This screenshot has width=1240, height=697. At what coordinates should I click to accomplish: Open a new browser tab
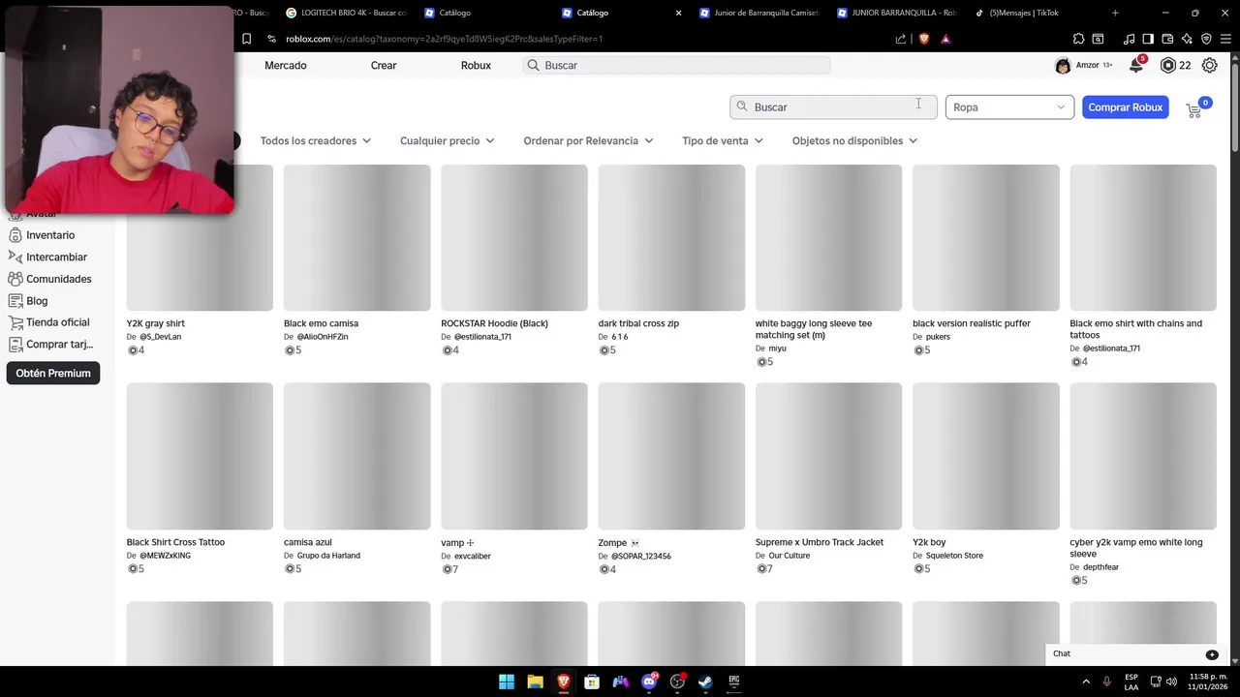pos(1115,13)
